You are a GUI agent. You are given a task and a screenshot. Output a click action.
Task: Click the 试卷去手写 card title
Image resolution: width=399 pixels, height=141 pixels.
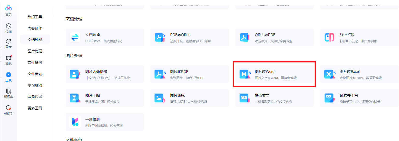coord(349,95)
